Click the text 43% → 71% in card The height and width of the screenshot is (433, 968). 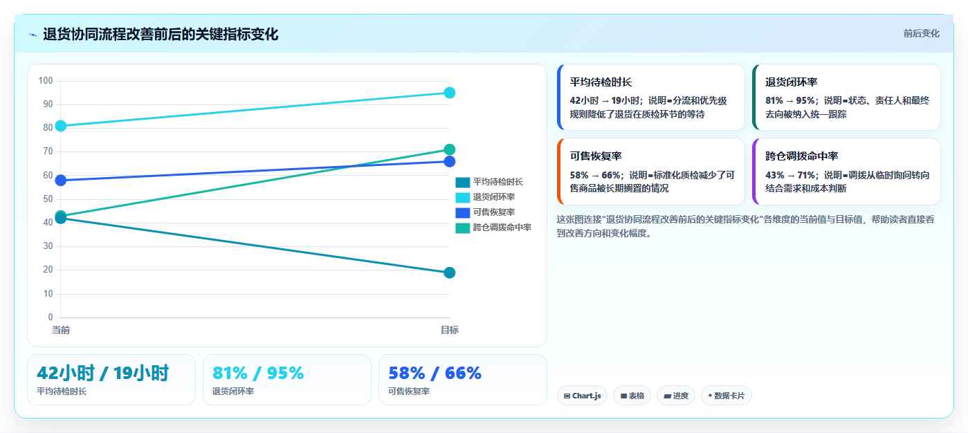(790, 175)
